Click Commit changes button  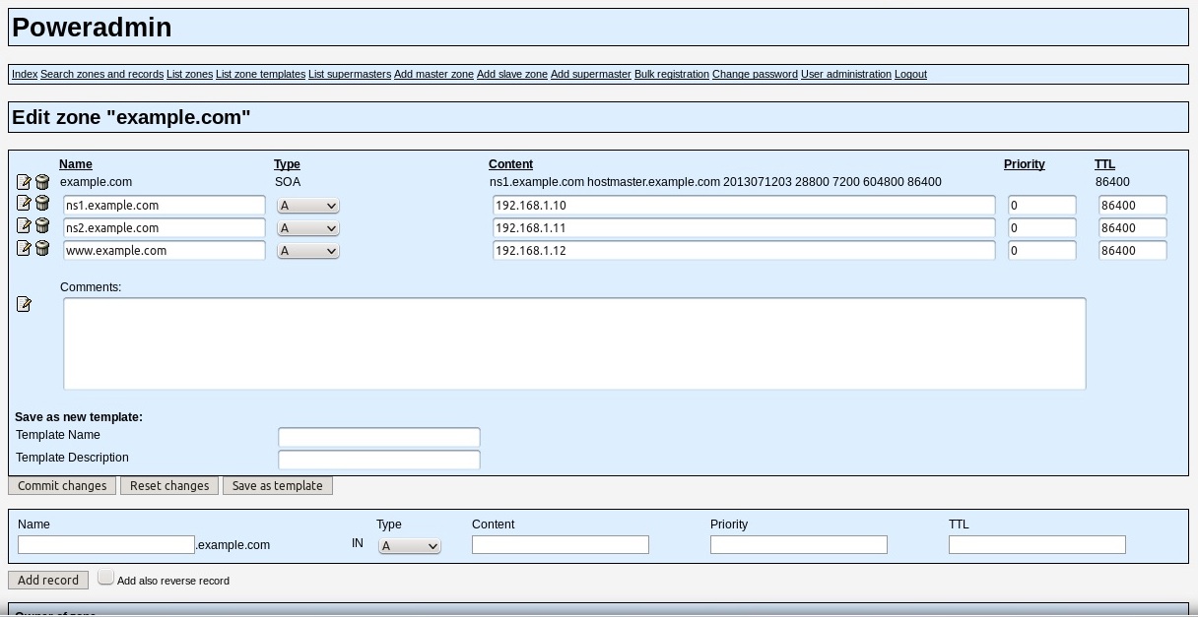[62, 485]
